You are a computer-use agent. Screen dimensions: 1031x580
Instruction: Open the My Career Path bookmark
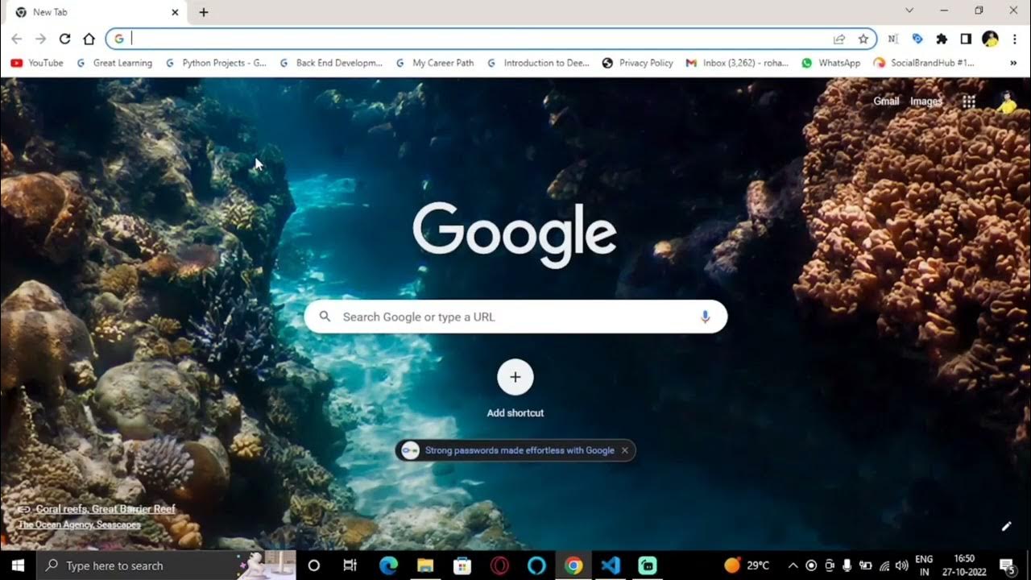pyautogui.click(x=434, y=63)
